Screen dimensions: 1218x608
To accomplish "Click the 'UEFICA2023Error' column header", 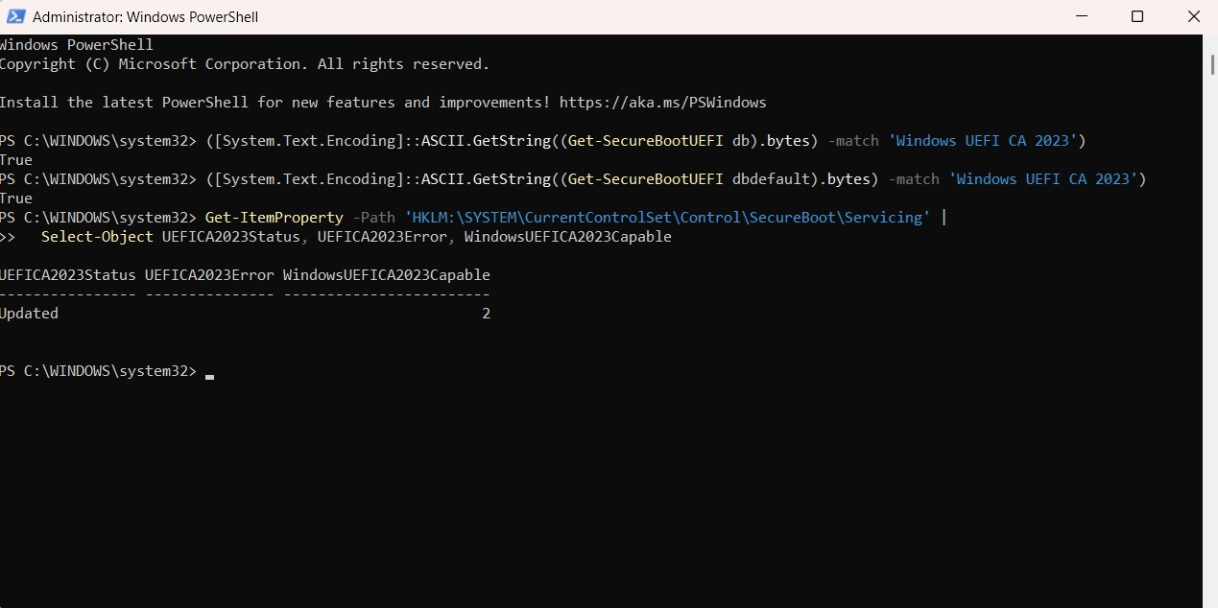I will 209,275.
